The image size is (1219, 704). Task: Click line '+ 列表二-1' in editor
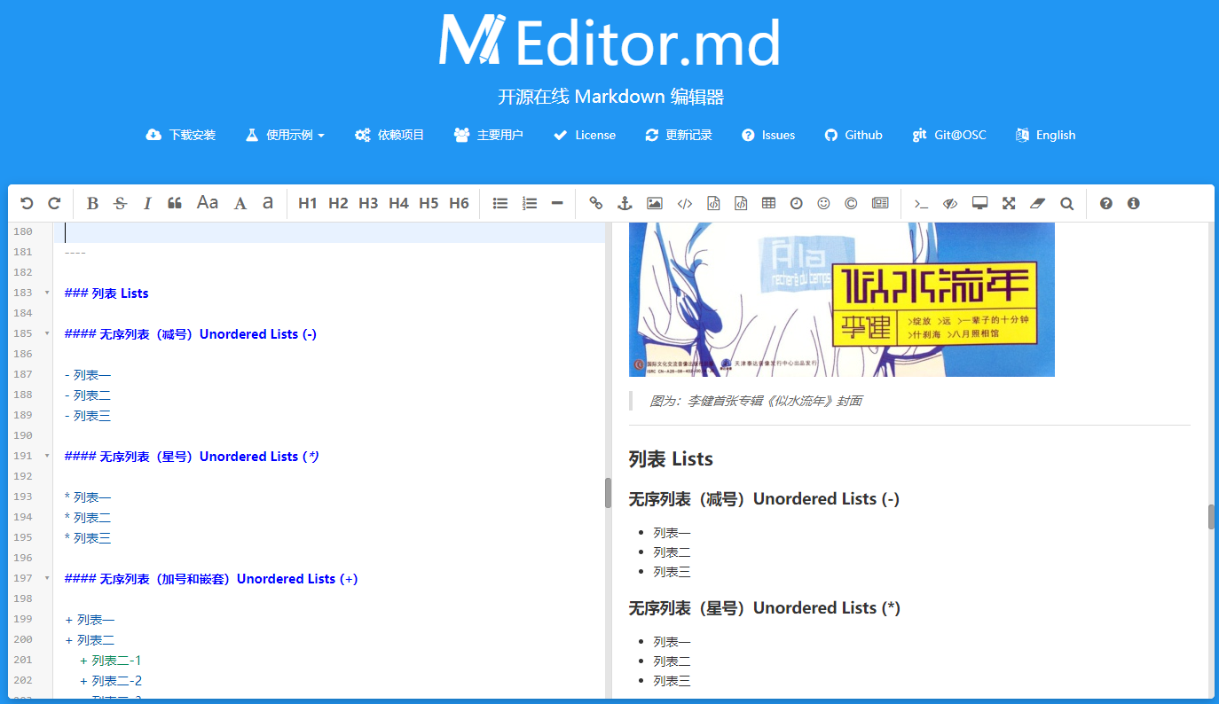pos(111,660)
